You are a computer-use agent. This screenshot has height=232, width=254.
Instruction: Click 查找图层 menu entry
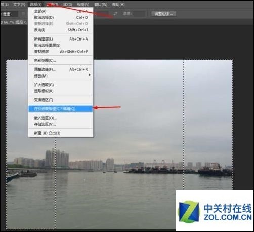(61, 52)
